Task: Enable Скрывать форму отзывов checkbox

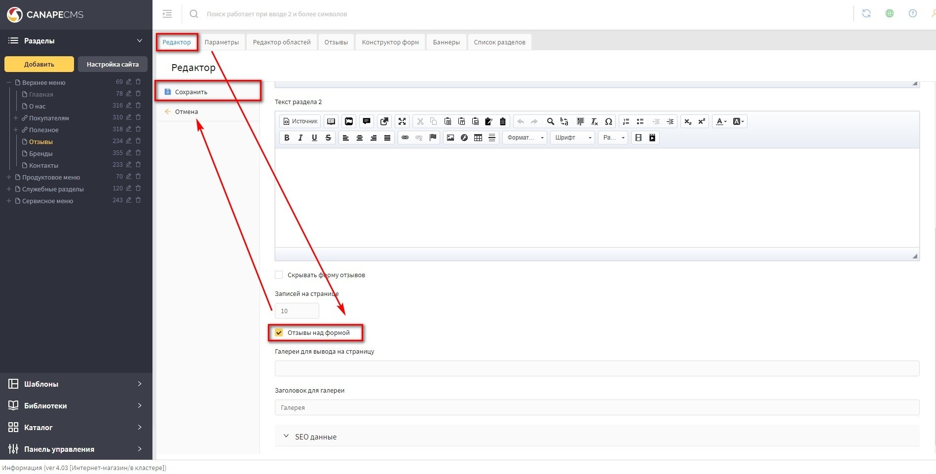Action: 279,275
